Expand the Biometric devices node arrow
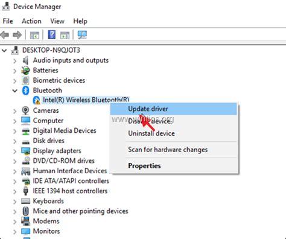This screenshot has width=286, height=239. coord(14,81)
